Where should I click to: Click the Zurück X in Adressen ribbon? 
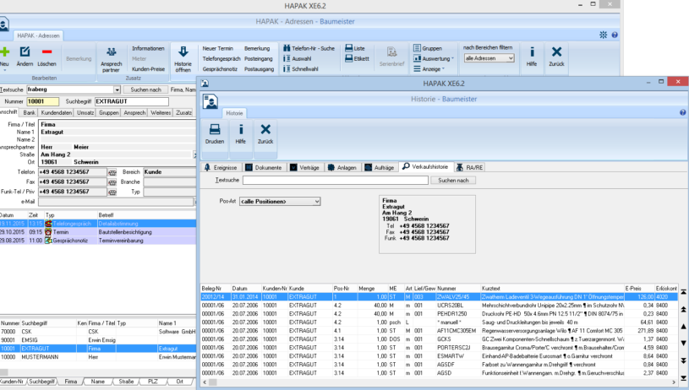point(556,51)
